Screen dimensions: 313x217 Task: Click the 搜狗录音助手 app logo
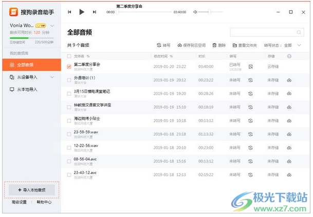[13, 12]
